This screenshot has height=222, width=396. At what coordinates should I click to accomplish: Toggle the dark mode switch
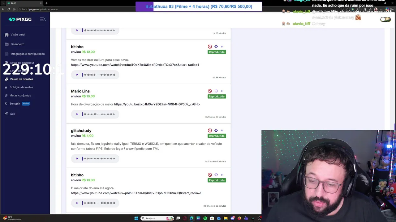[x=385, y=19]
